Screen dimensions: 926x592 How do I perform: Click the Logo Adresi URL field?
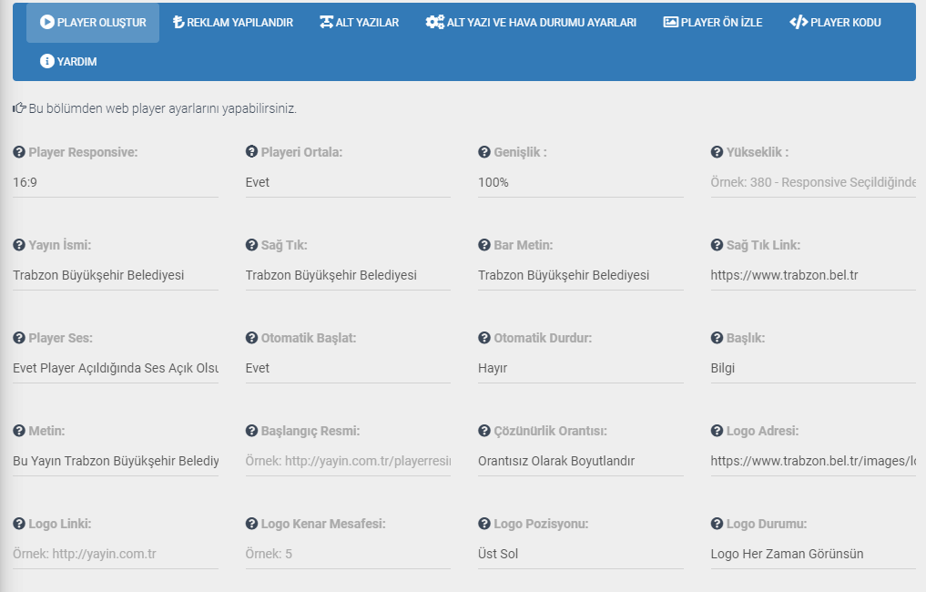click(813, 461)
